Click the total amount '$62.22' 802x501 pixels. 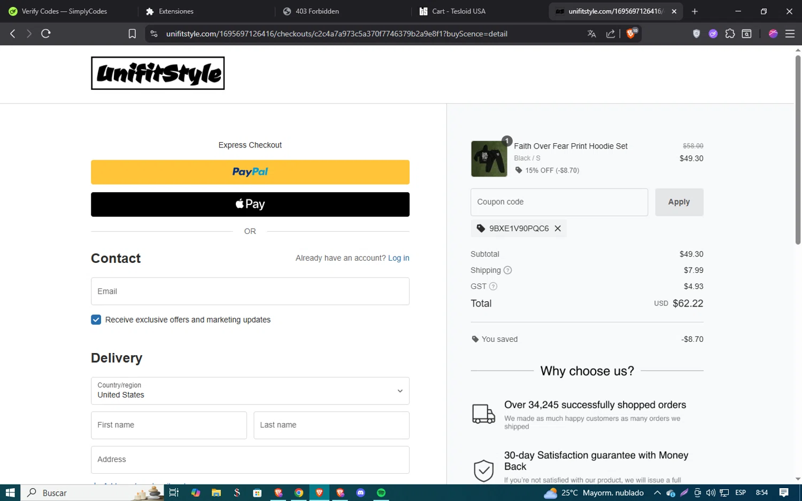688,303
